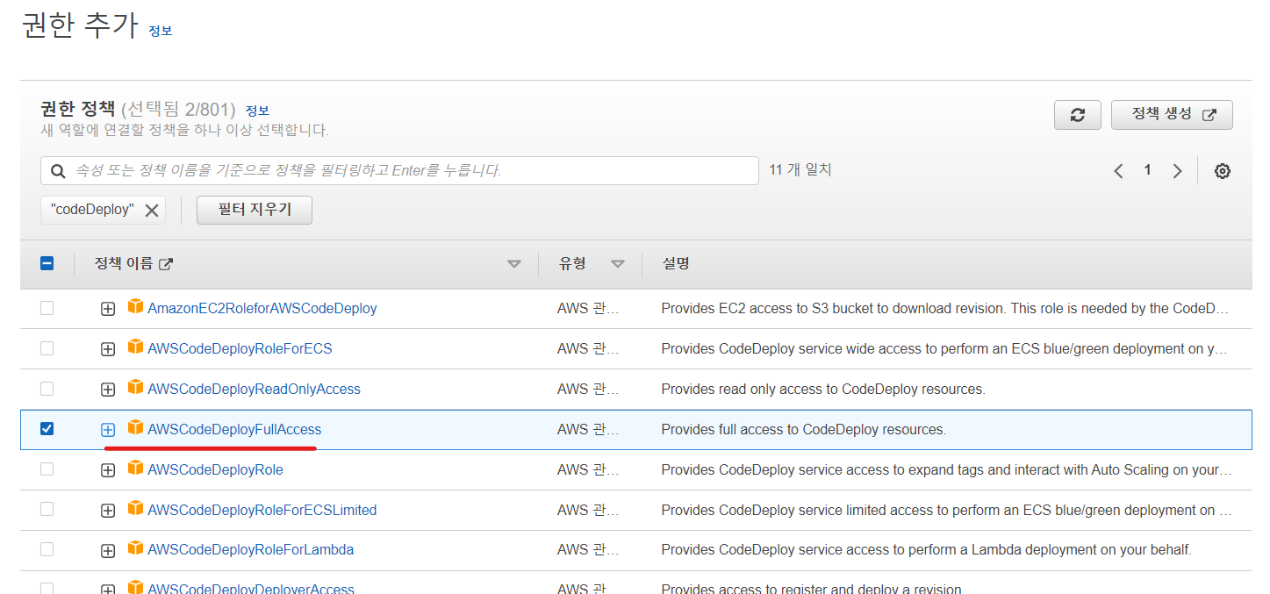Click the 필터 지우기 button
This screenshot has width=1270, height=594.
click(x=255, y=210)
